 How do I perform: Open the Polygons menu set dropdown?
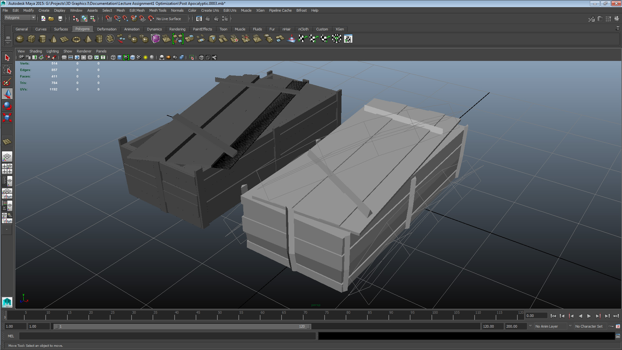(x=19, y=18)
